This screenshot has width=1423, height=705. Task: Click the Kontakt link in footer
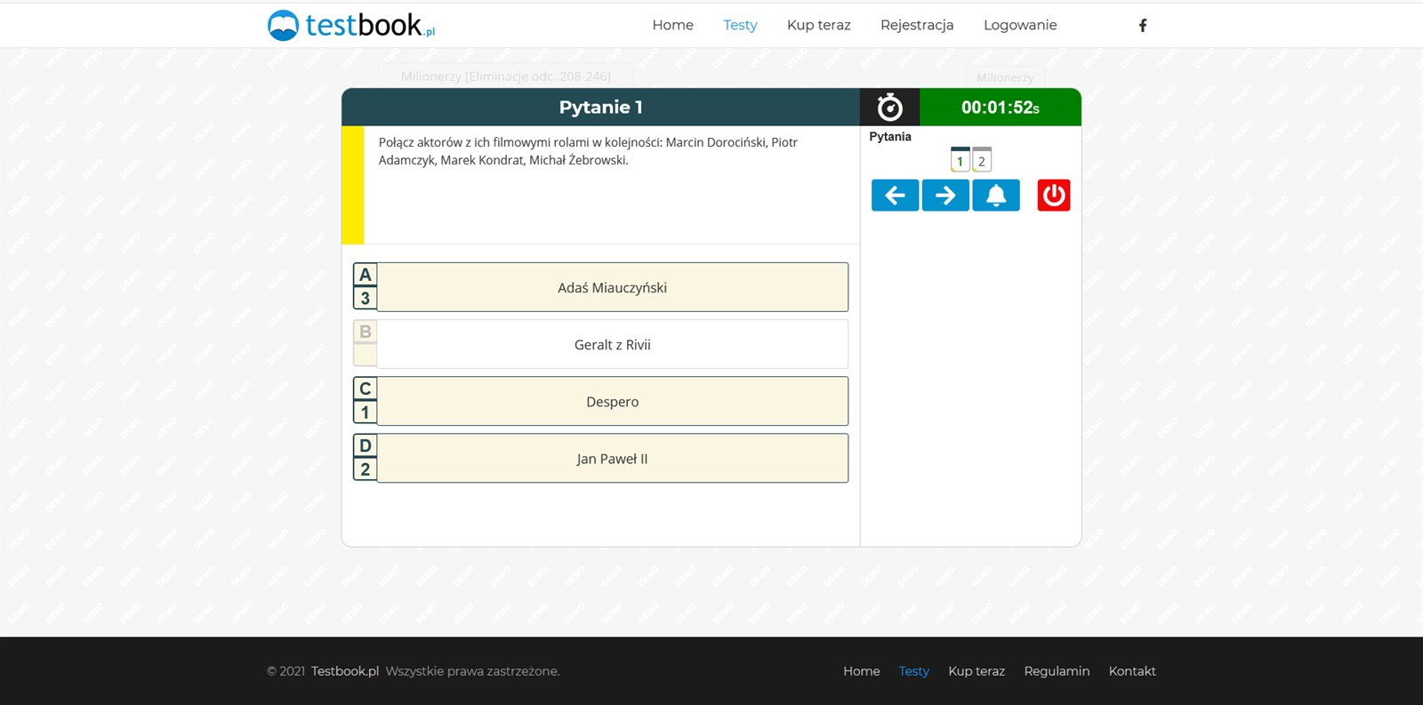tap(1131, 671)
